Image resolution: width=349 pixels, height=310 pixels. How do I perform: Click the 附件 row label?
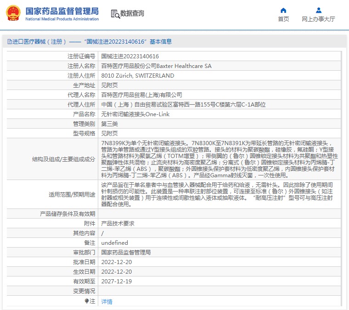90,224
